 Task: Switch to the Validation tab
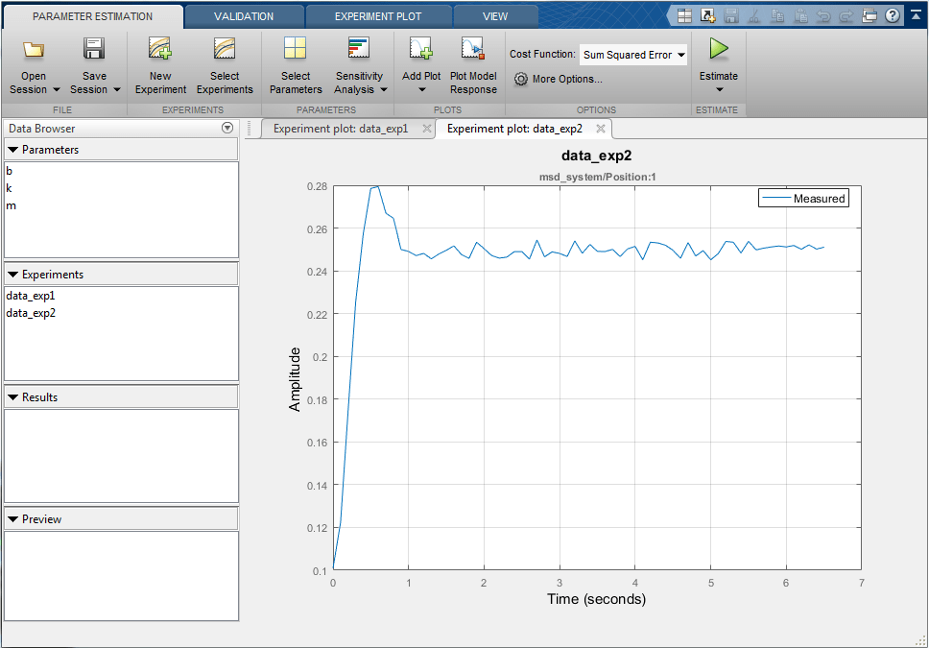(244, 16)
